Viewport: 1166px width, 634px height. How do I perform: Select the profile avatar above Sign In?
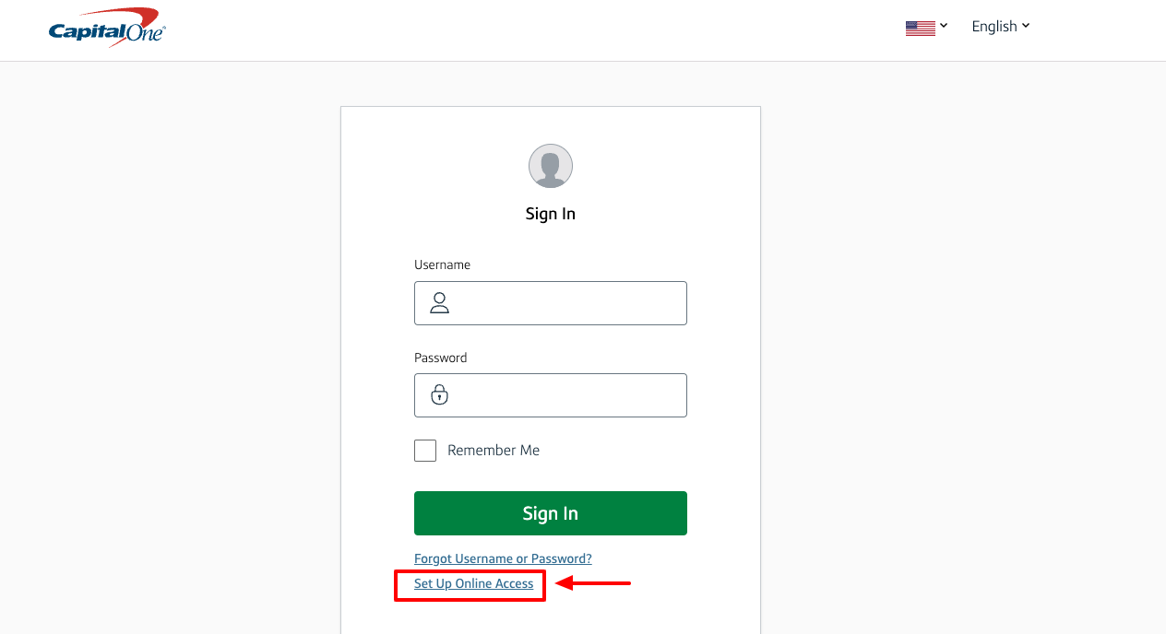[x=550, y=166]
